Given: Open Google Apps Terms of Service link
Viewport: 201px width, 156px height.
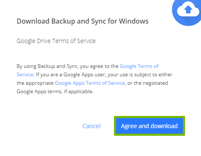Looking at the screenshot, I should (90, 83).
